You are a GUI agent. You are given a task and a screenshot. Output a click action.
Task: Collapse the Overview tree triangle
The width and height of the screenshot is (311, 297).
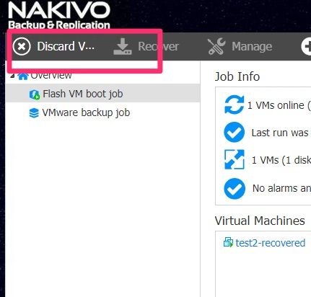(x=12, y=76)
